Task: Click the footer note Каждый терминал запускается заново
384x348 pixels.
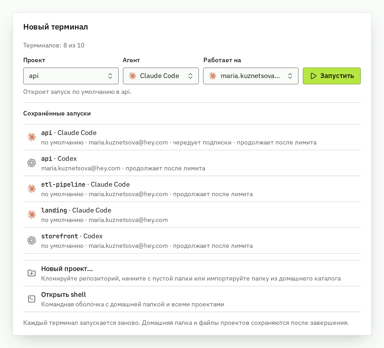Action: click(186, 323)
